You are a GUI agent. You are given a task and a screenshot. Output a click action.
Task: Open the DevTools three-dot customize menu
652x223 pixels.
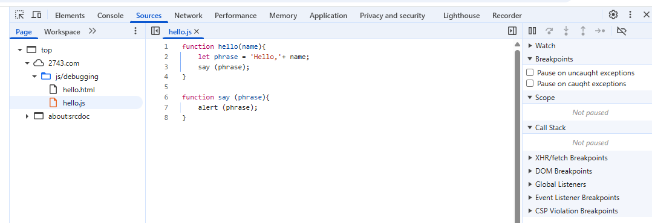point(630,15)
